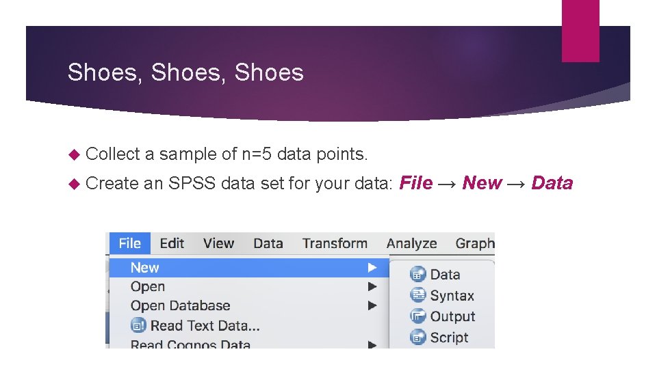Expand the New submenu arrow
This screenshot has height=369, width=657.
tap(372, 267)
